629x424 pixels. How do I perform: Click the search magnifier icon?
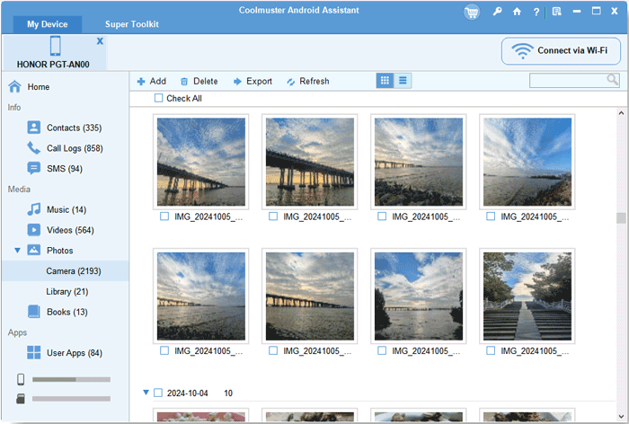click(613, 80)
